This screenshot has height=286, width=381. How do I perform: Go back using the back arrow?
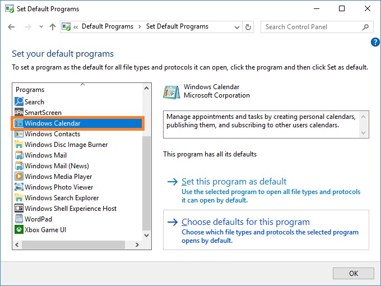[x=11, y=27]
